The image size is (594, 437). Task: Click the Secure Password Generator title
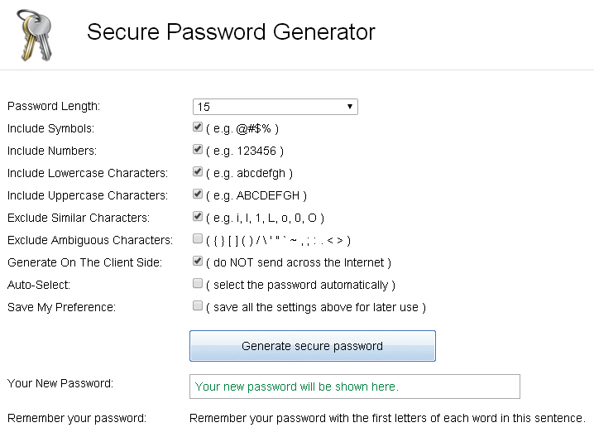point(231,31)
